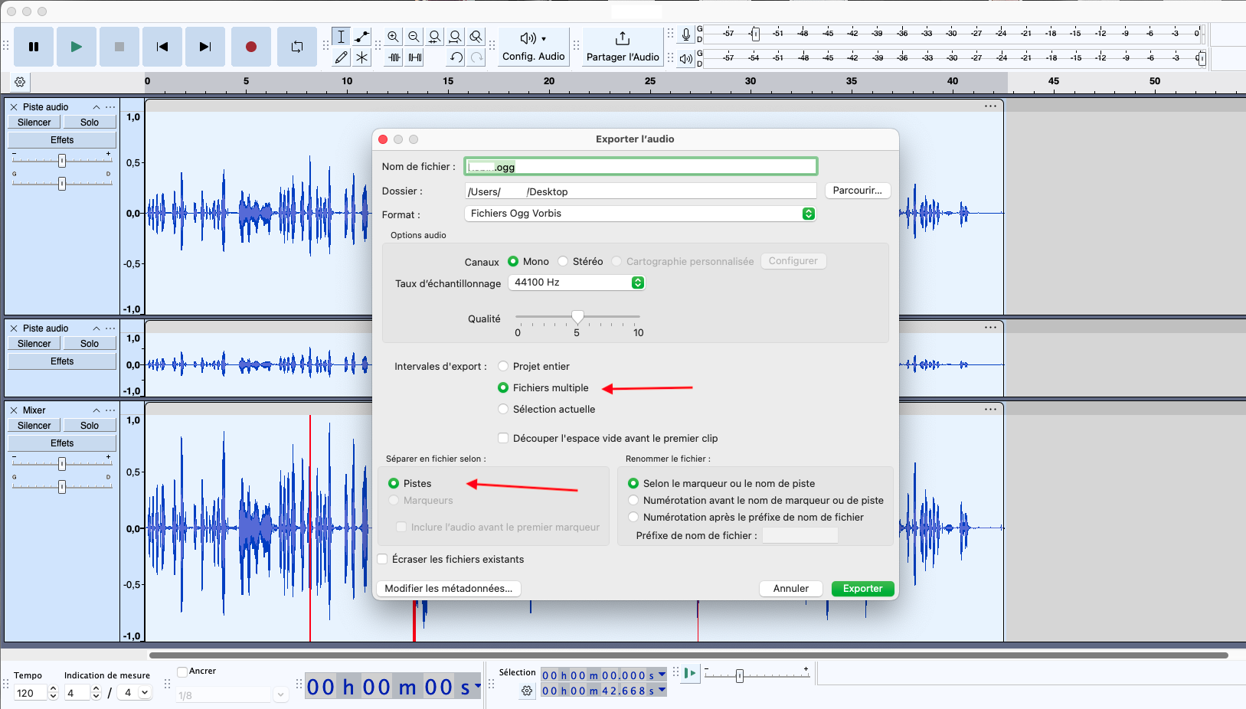Enable Écraser les fichiers existants checkbox
Screen dimensions: 1246x709
382,560
